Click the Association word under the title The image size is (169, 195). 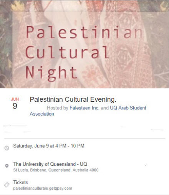(x=42, y=114)
